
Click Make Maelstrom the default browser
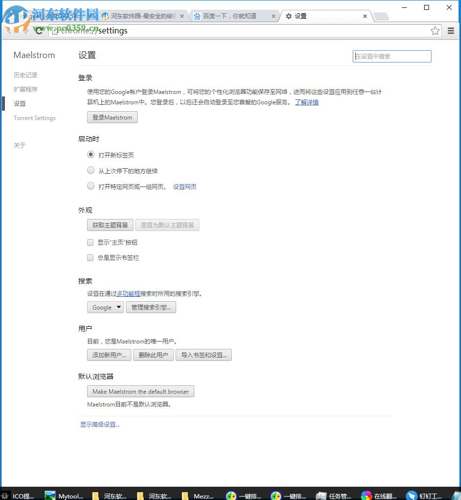coord(140,391)
